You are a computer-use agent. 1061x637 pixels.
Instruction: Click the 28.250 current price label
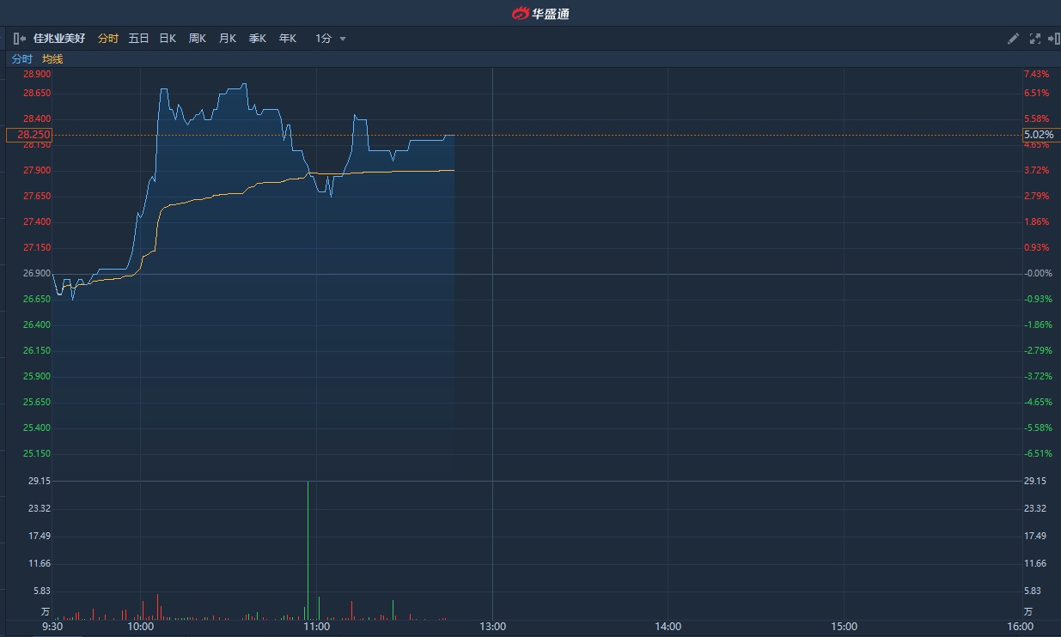click(x=30, y=135)
